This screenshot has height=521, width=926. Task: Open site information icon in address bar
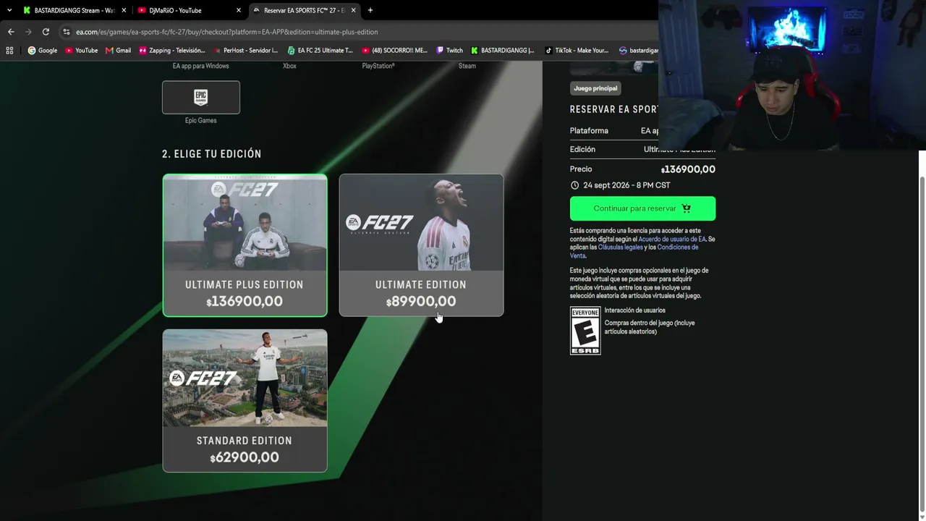pyautogui.click(x=67, y=32)
